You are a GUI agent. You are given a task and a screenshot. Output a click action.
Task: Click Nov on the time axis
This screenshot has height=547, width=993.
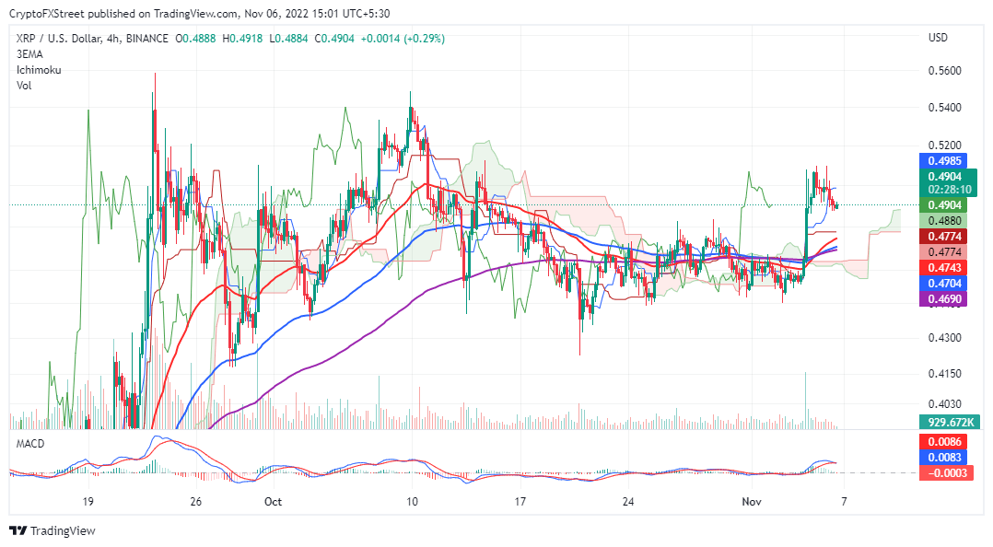pos(751,502)
